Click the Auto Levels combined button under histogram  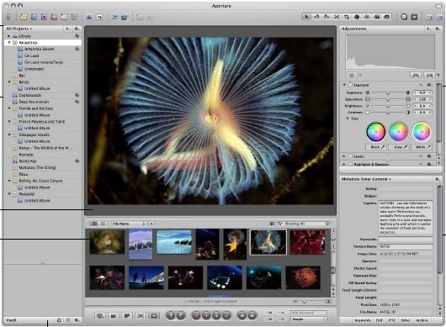tap(416, 76)
